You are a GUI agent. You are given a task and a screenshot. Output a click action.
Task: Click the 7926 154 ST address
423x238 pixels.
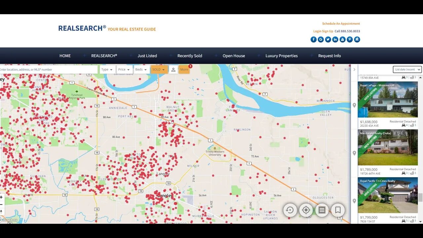pyautogui.click(x=367, y=221)
